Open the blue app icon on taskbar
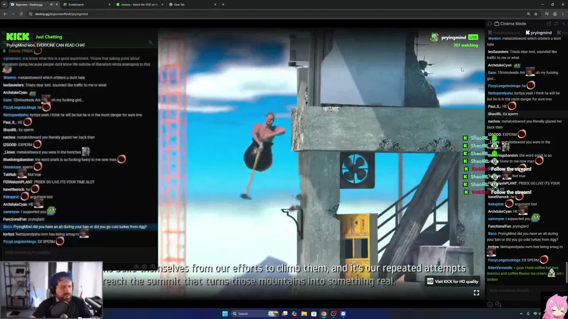The height and width of the screenshot is (319, 568). (343, 314)
